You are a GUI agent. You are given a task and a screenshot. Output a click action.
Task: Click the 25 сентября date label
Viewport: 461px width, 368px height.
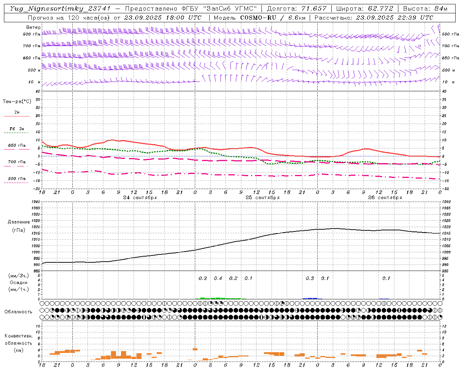point(263,198)
